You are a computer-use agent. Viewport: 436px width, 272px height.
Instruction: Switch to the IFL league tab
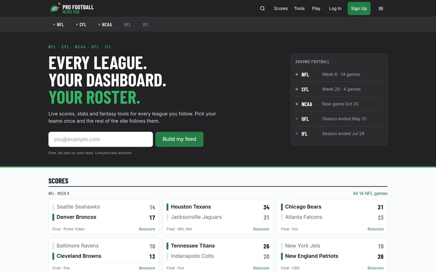[146, 24]
